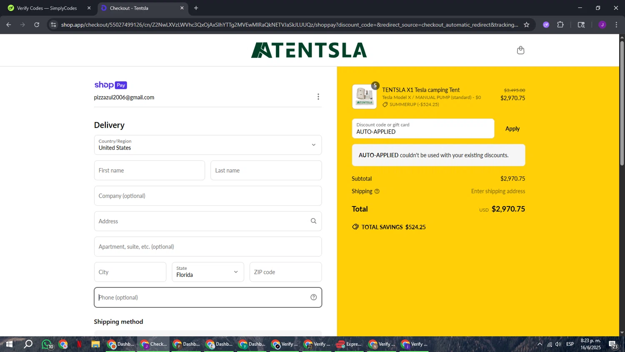Open the Chrome three-dot menu
Viewport: 625px width, 352px height.
(616, 25)
